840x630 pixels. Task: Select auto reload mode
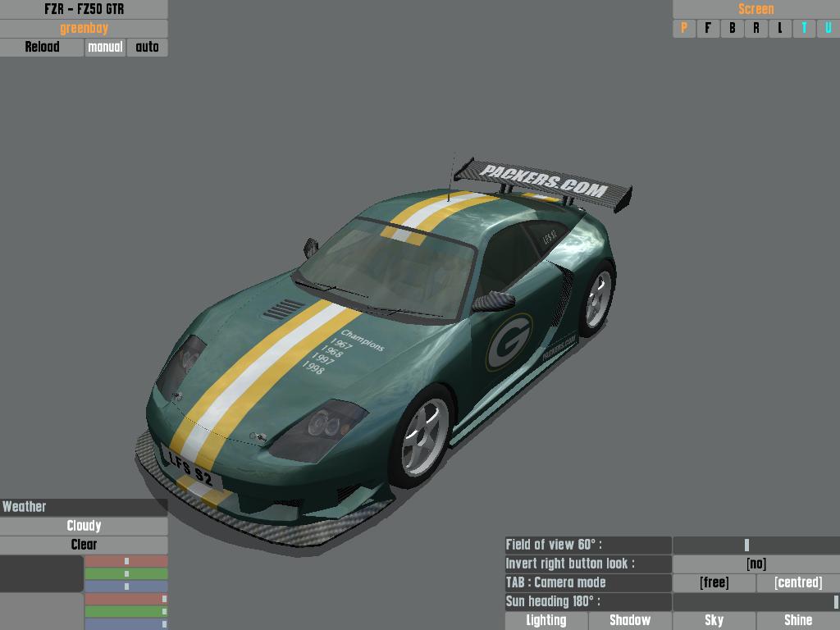[x=148, y=47]
